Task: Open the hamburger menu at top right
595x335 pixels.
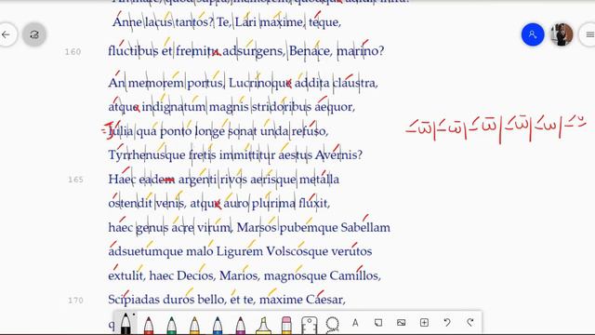Action: (x=588, y=34)
